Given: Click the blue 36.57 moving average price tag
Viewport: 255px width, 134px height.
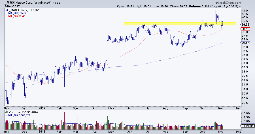Looking at the screenshot, I should pyautogui.click(x=245, y=43).
